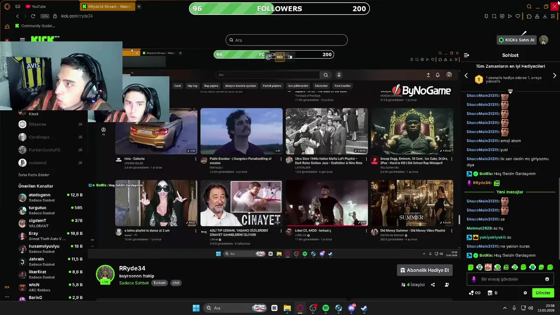Click the heart bookmark icon in toolbar
This screenshot has width=560, height=315.
518,16
